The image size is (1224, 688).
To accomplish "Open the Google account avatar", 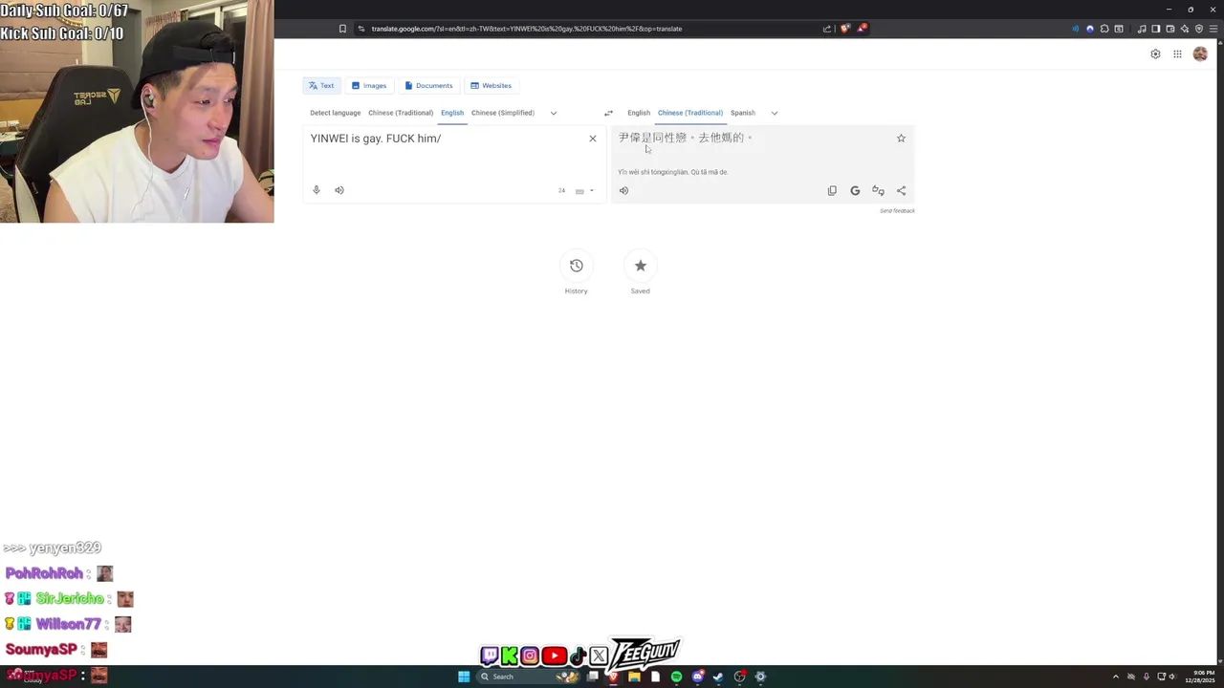I will [x=1200, y=54].
